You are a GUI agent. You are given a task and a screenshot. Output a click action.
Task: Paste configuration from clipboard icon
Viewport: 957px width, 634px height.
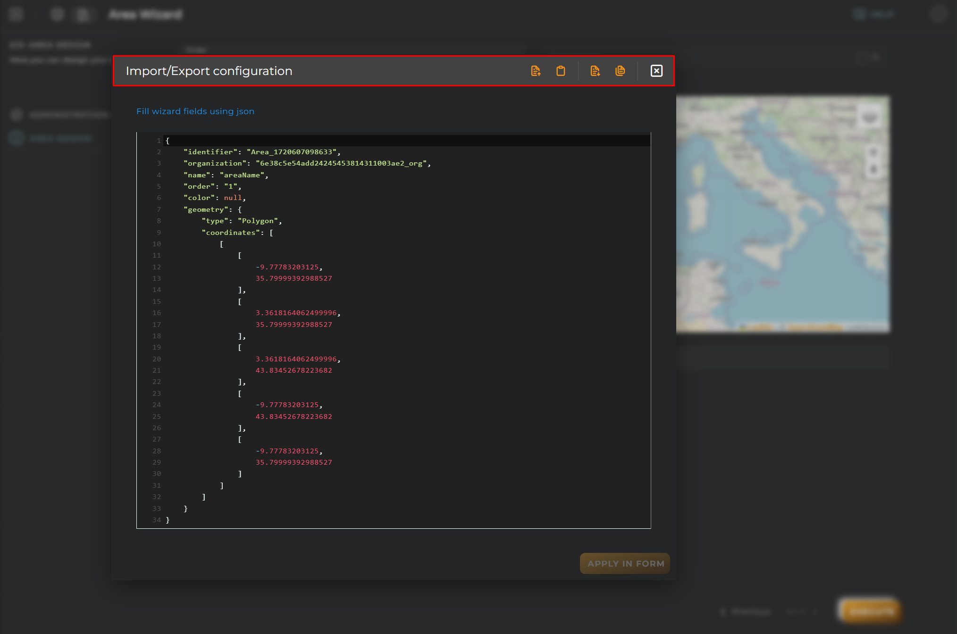(x=561, y=71)
